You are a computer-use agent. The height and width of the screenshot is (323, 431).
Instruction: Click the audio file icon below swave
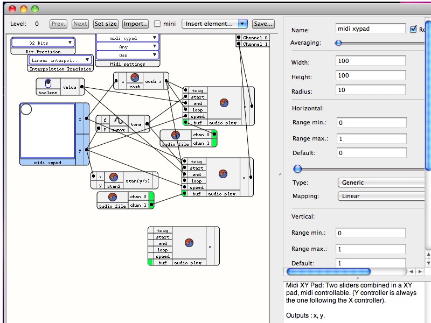[176, 135]
